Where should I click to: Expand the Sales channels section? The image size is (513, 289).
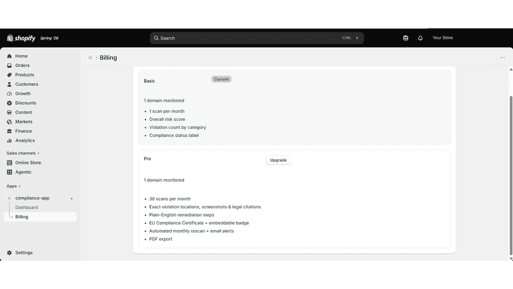[23, 153]
